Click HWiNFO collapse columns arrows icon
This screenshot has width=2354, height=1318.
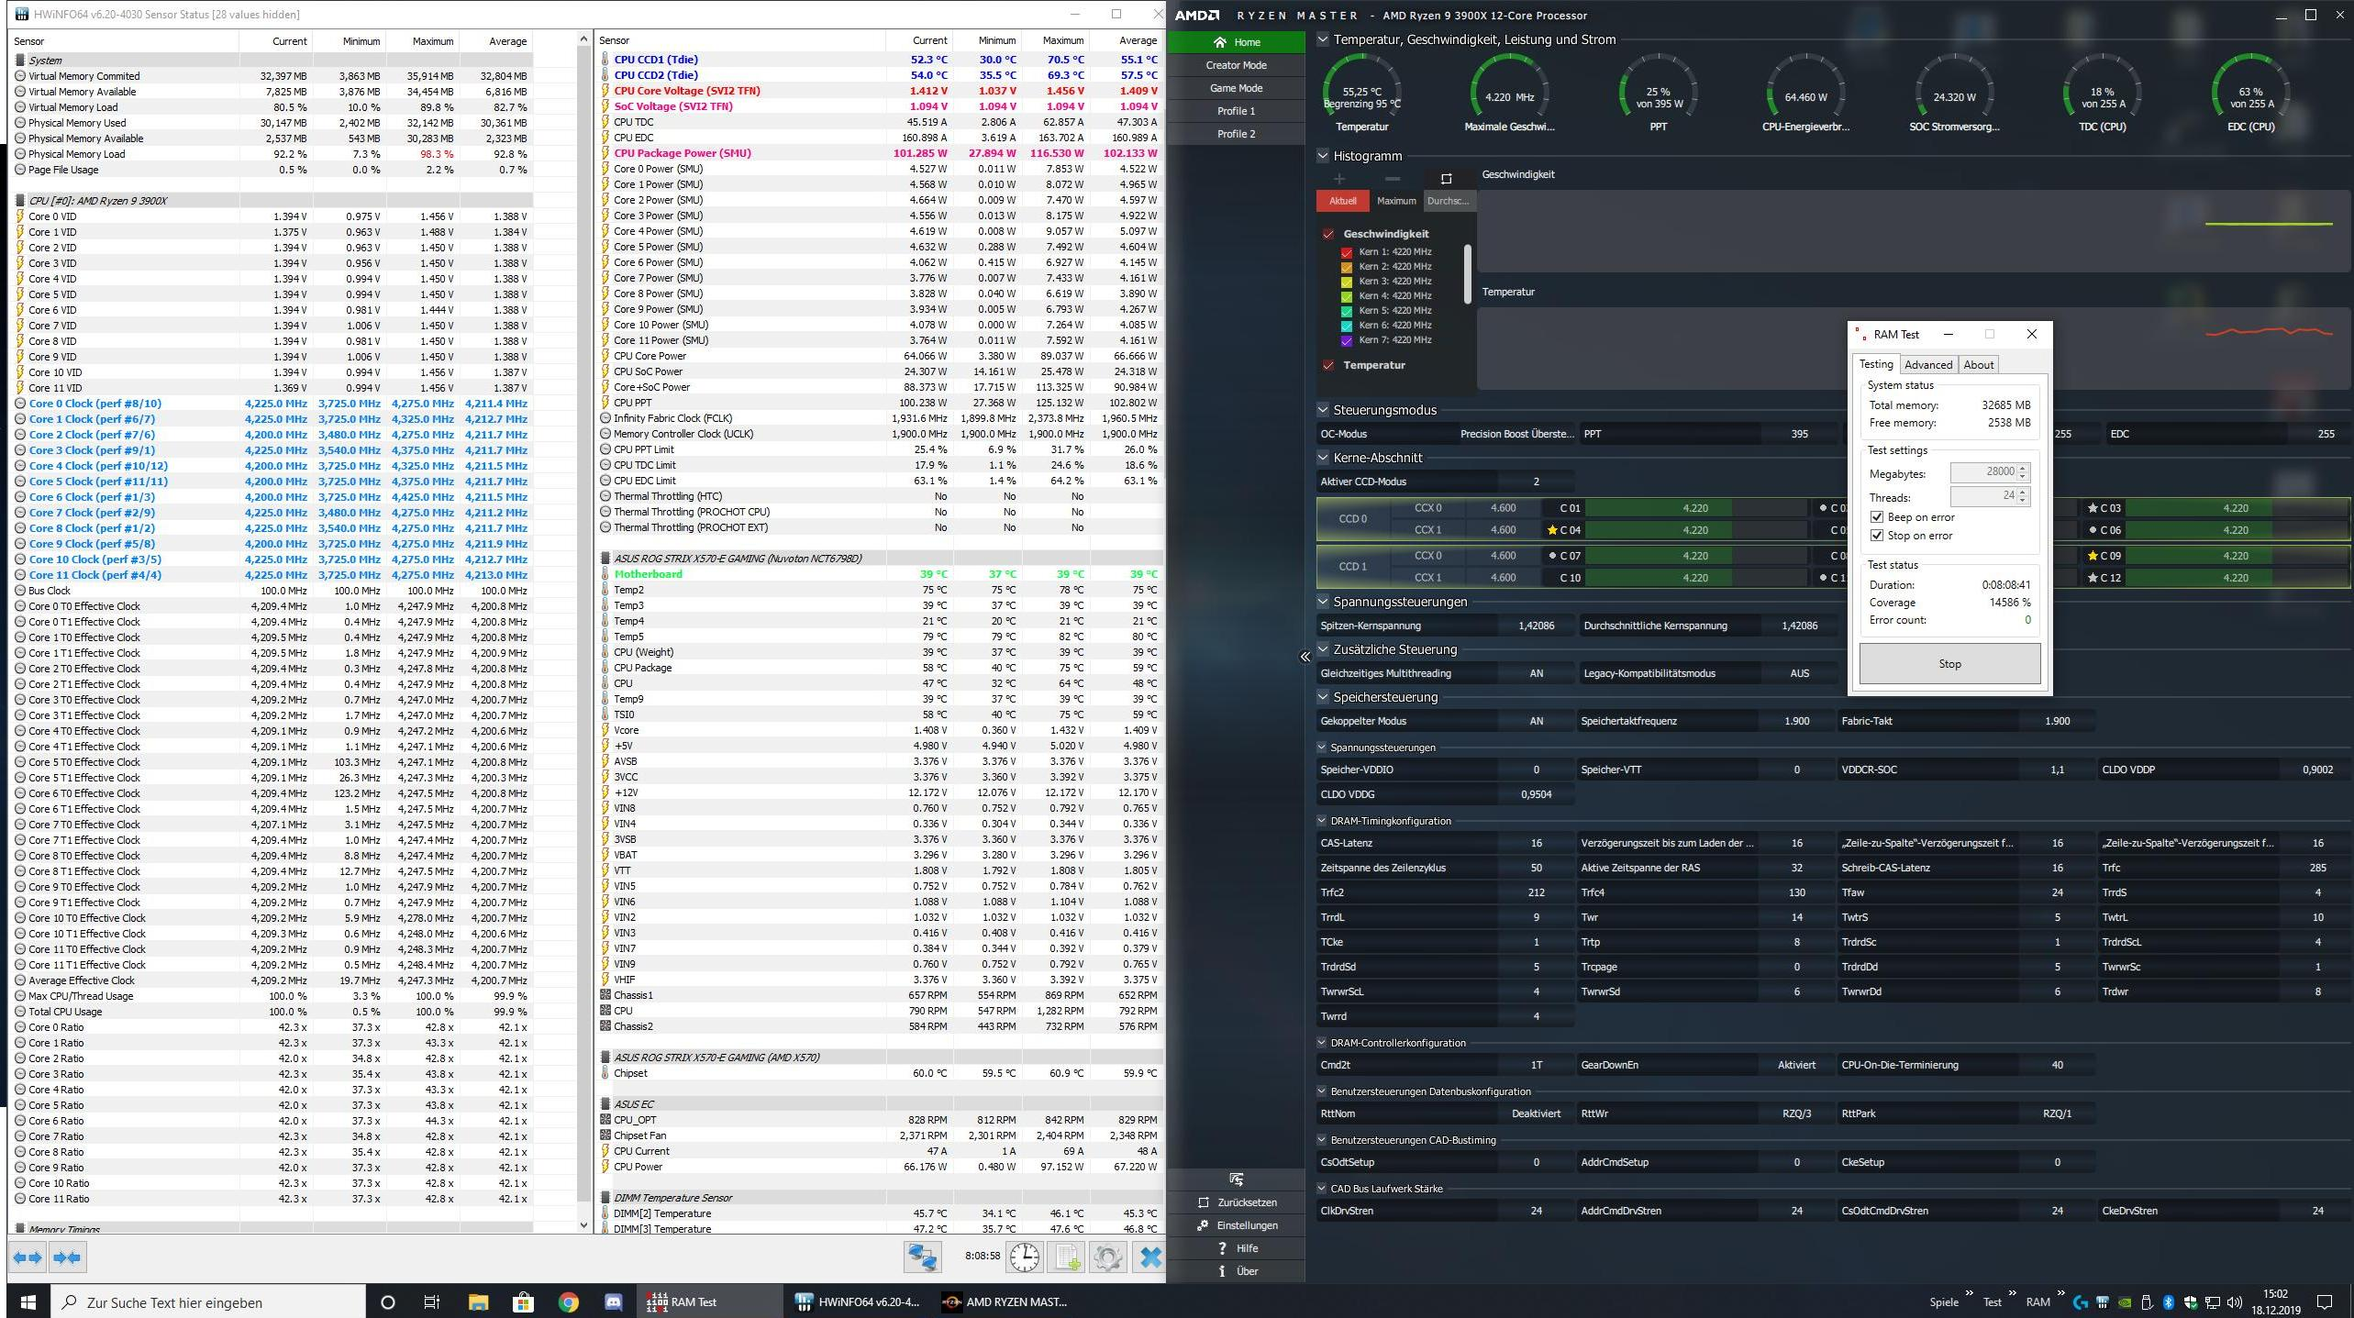[x=67, y=1257]
